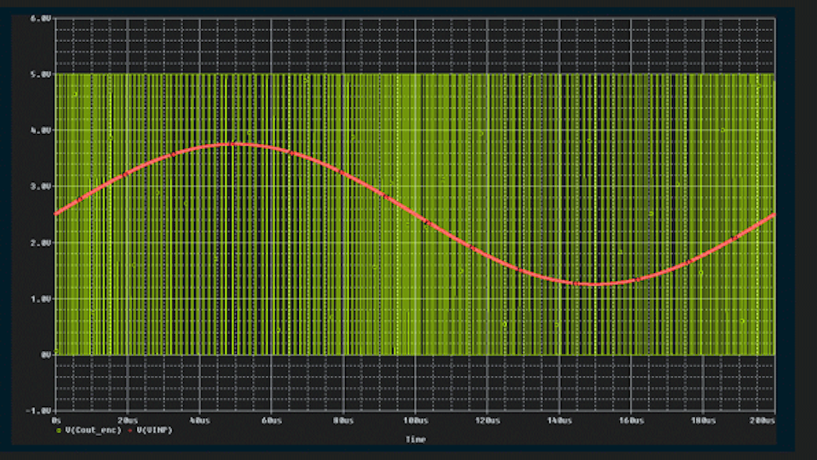Click the 0s x-axis origin label

(57, 421)
